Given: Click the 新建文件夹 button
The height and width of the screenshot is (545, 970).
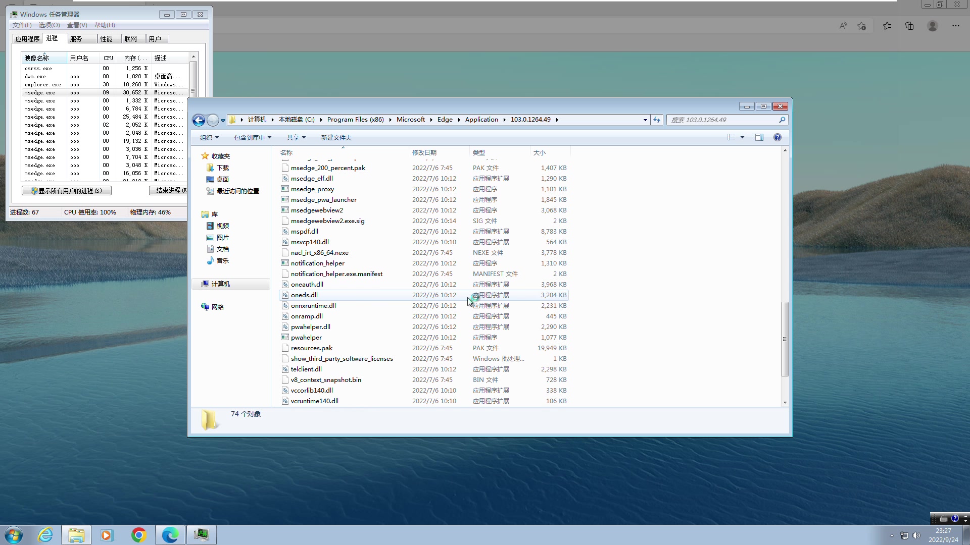Looking at the screenshot, I should pos(336,137).
